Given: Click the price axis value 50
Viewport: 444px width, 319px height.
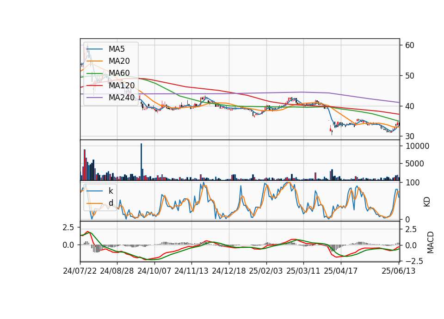Looking at the screenshot, I should tap(409, 76).
